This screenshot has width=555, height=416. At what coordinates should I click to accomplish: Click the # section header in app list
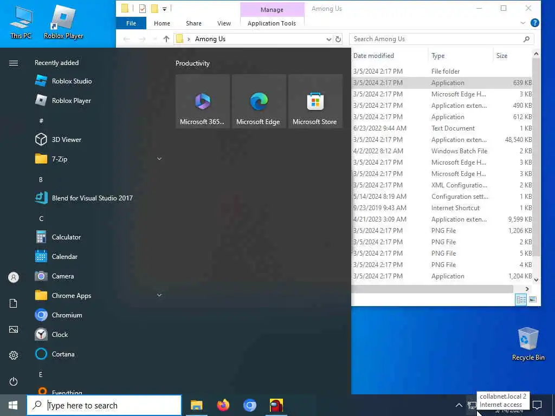click(x=41, y=121)
